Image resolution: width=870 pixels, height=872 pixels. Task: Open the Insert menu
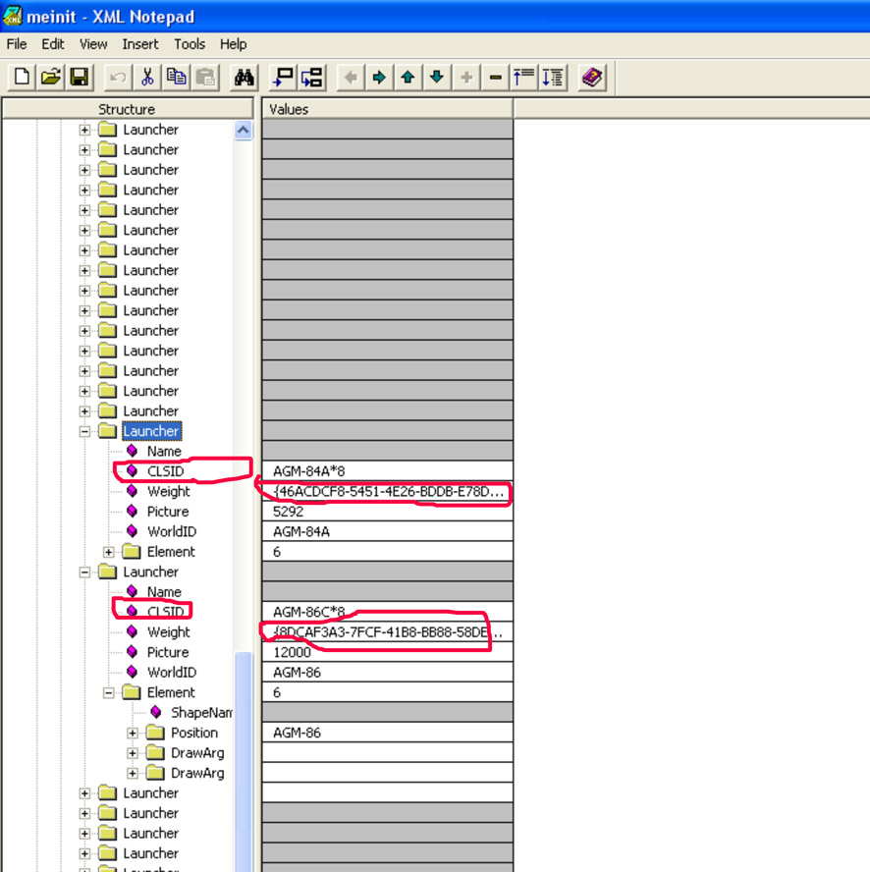(140, 44)
